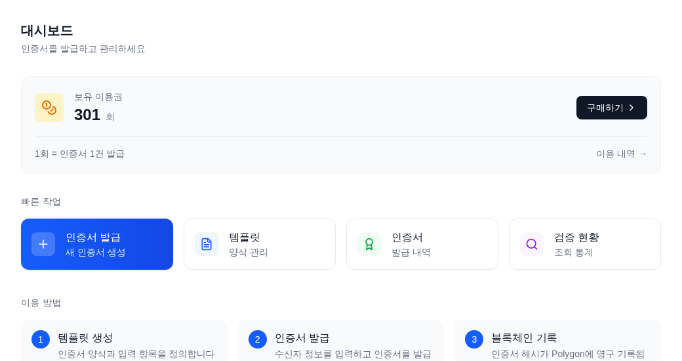Open 양식 관리 under 템플릿

248,252
